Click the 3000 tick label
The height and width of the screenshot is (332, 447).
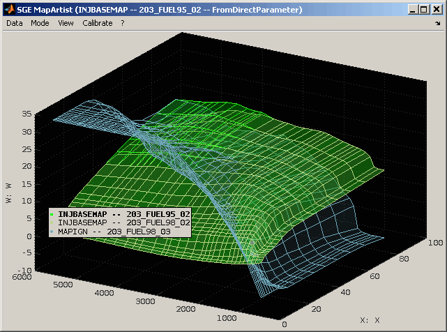coord(145,301)
